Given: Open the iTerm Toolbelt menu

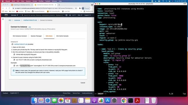Looking at the screenshot, I should coord(48,1).
